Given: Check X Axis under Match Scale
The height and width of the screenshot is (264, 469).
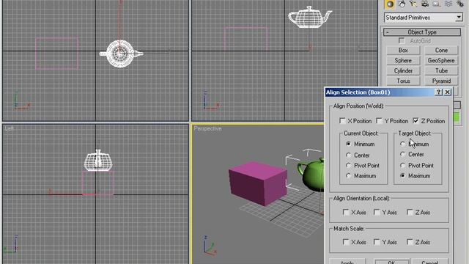Looking at the screenshot, I should coord(346,242).
